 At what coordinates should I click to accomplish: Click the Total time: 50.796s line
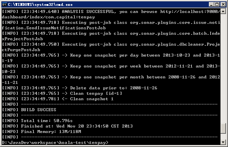[37, 120]
